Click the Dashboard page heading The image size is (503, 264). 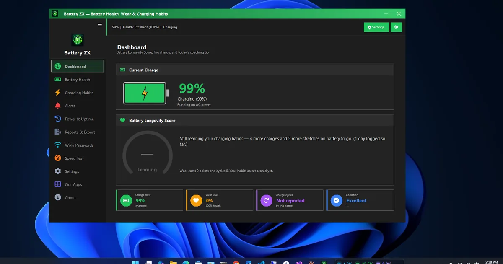pos(132,47)
